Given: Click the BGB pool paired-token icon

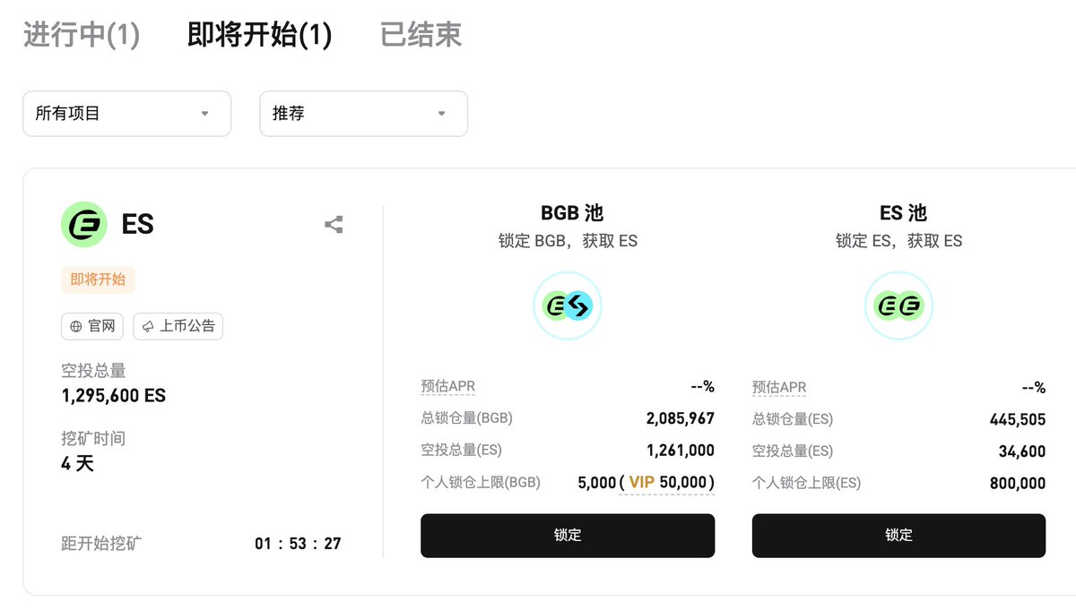Looking at the screenshot, I should click(x=568, y=306).
